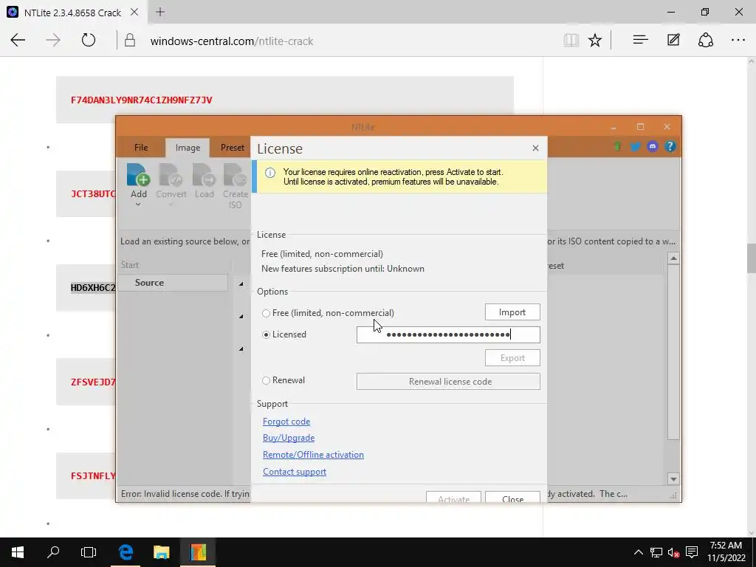756x567 pixels.
Task: Click the Make a Web Note pen icon
Action: [x=673, y=40]
